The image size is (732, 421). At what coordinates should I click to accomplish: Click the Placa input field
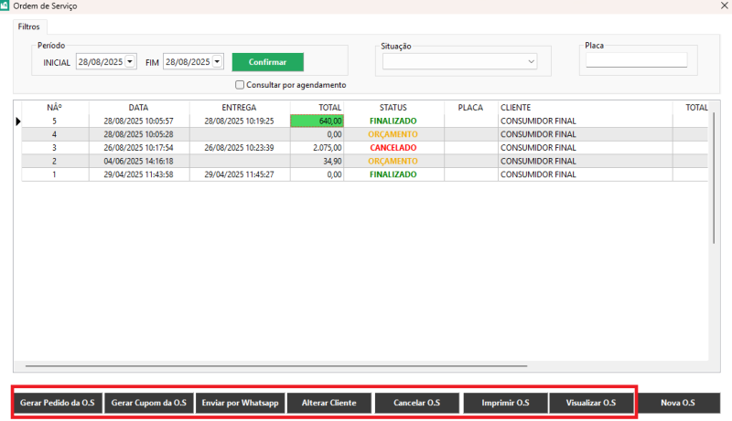pyautogui.click(x=637, y=60)
